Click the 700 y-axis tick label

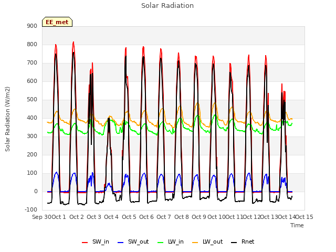click(x=32, y=63)
